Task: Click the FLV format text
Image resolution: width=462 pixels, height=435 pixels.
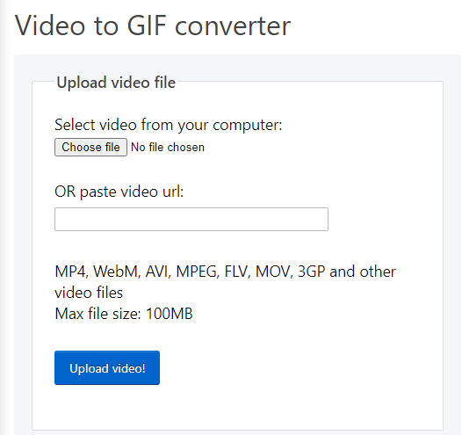Action: point(237,272)
